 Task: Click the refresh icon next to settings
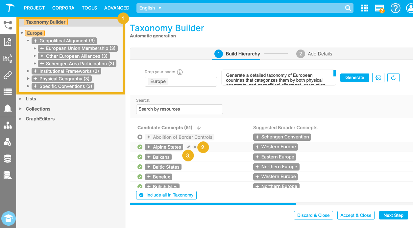coord(393,78)
